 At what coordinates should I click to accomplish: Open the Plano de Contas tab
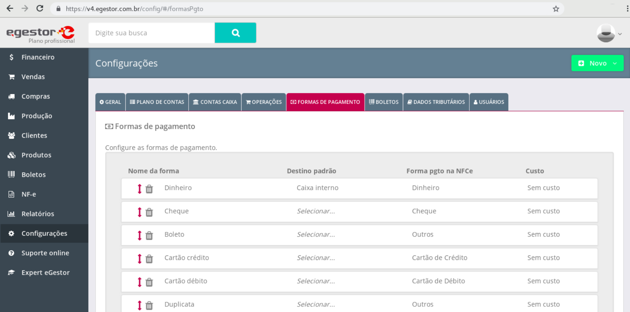tap(157, 102)
